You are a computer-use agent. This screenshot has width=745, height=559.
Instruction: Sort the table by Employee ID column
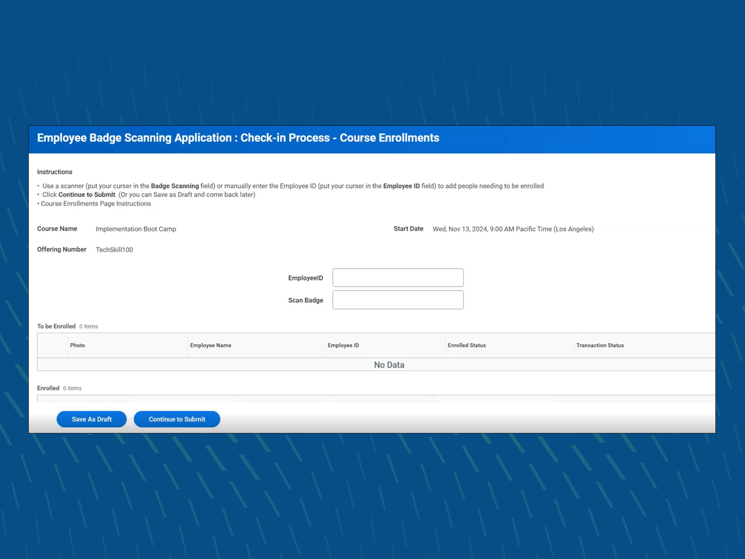coord(343,345)
